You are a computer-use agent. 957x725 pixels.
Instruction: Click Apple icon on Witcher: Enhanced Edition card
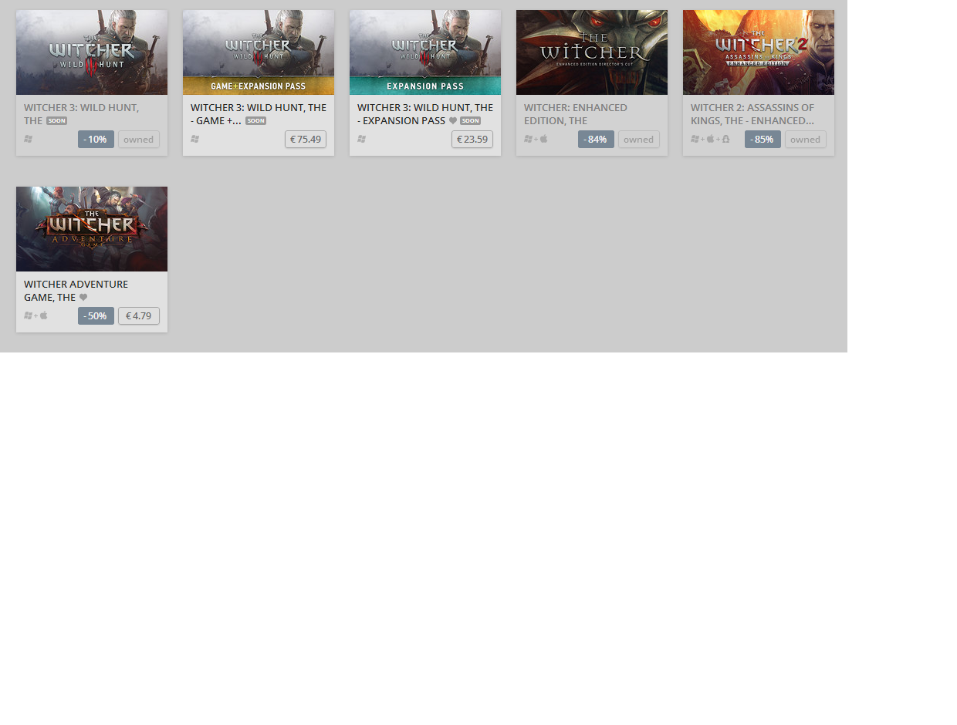pyautogui.click(x=543, y=139)
